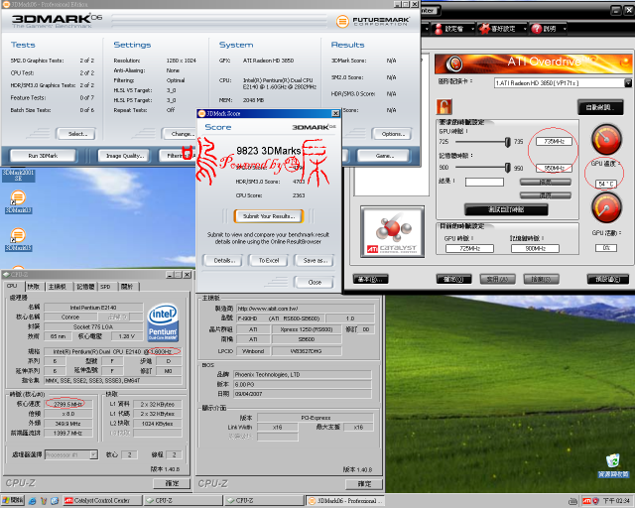Screen dimensions: 635x508
Task: Click the Windows Start button
Action: click(x=13, y=501)
